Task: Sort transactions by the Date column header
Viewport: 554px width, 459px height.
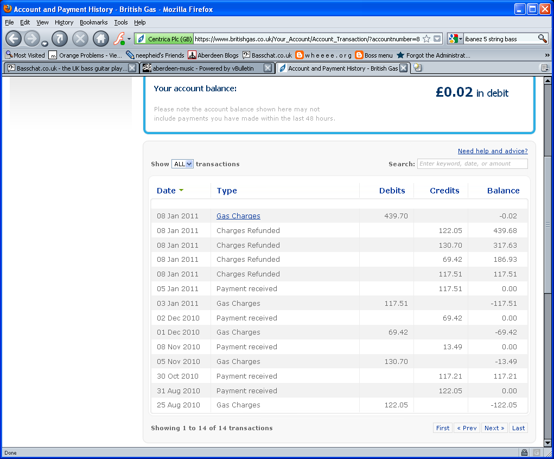Action: [170, 191]
